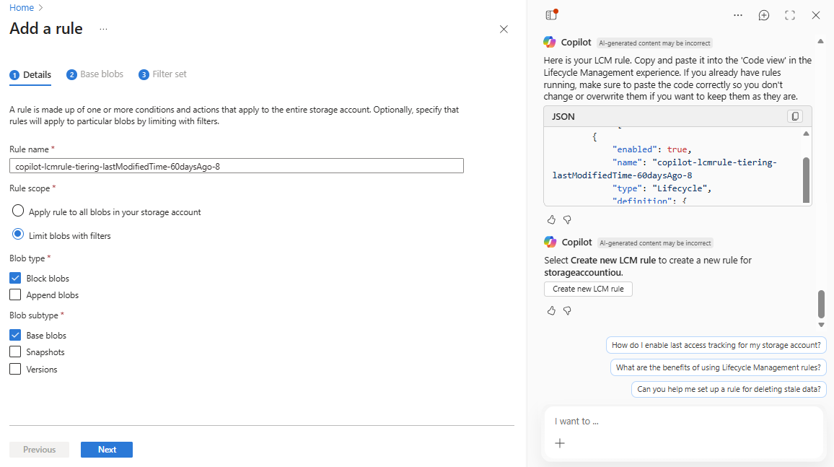This screenshot has width=834, height=467.
Task: Open the Add a rule ellipsis menu
Action: [x=103, y=30]
